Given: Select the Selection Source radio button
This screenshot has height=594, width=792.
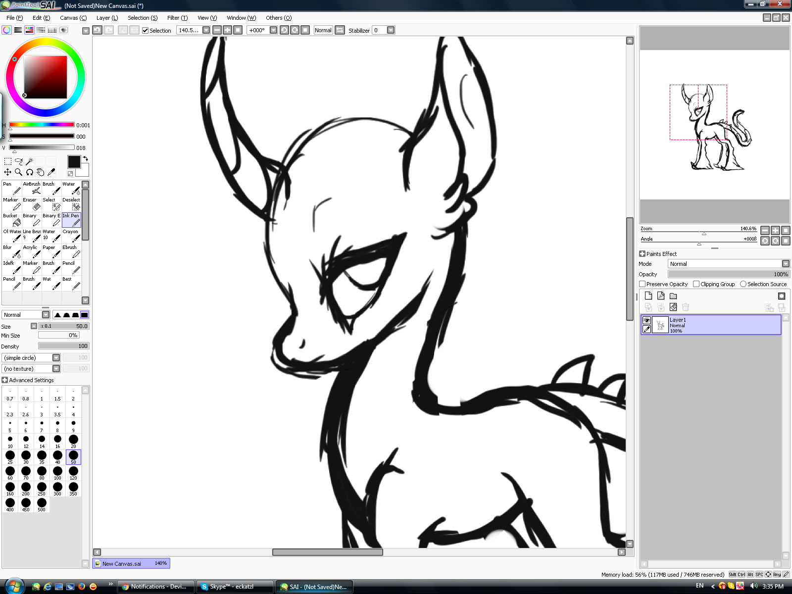Looking at the screenshot, I should pos(743,284).
